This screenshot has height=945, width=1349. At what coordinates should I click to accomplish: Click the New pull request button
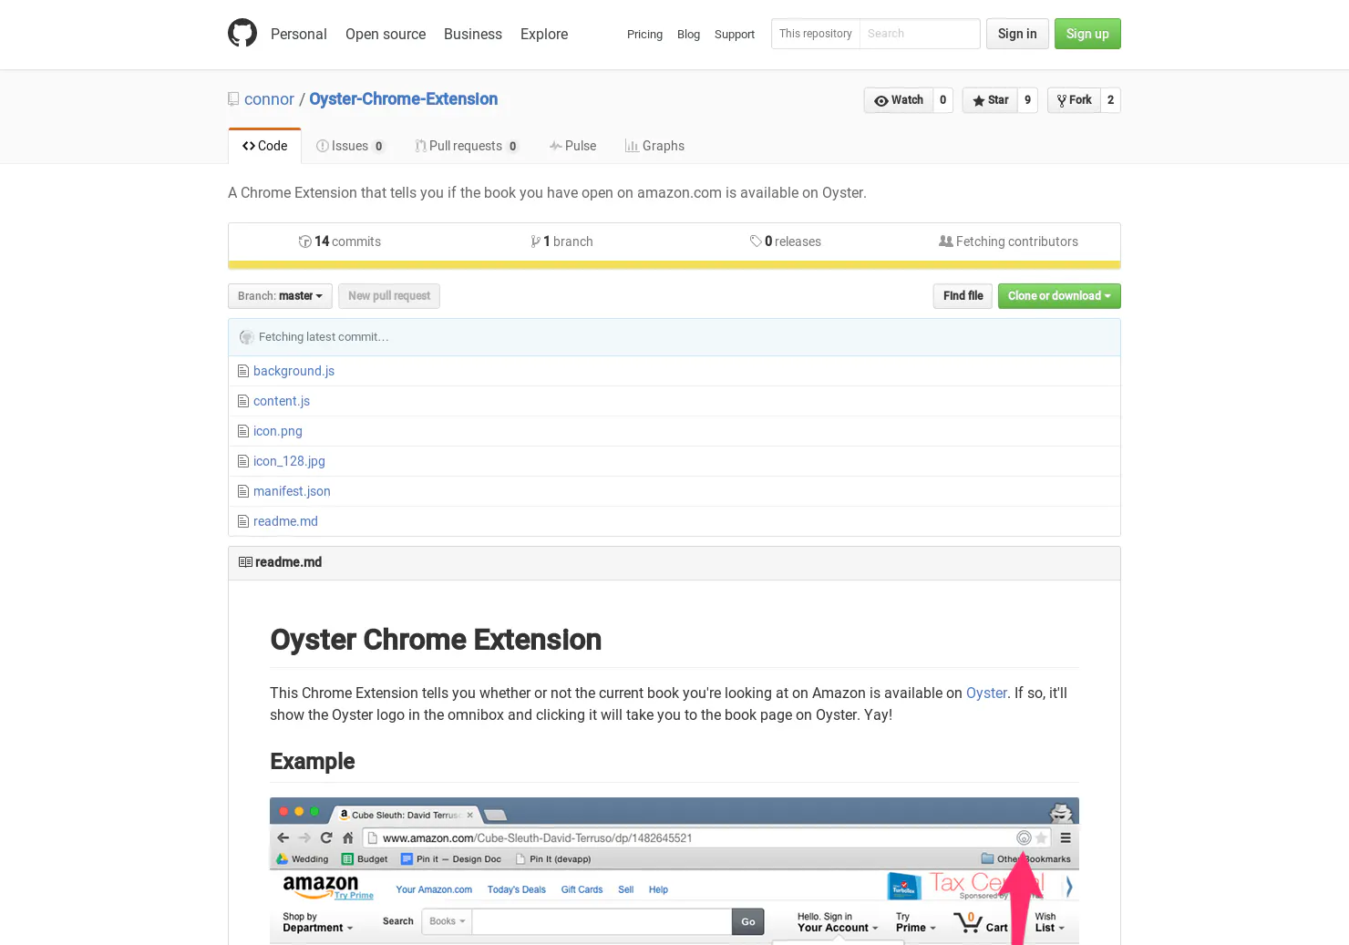pyautogui.click(x=389, y=296)
